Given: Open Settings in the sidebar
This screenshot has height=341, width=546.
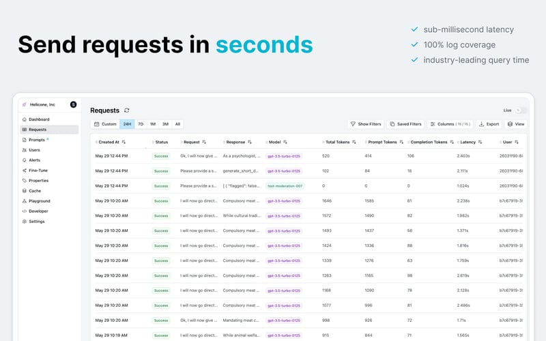Looking at the screenshot, I should 49,221.
